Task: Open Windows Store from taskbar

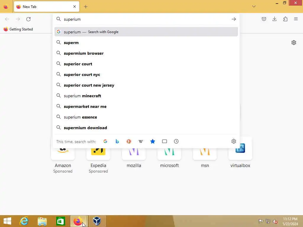Action: point(60,221)
